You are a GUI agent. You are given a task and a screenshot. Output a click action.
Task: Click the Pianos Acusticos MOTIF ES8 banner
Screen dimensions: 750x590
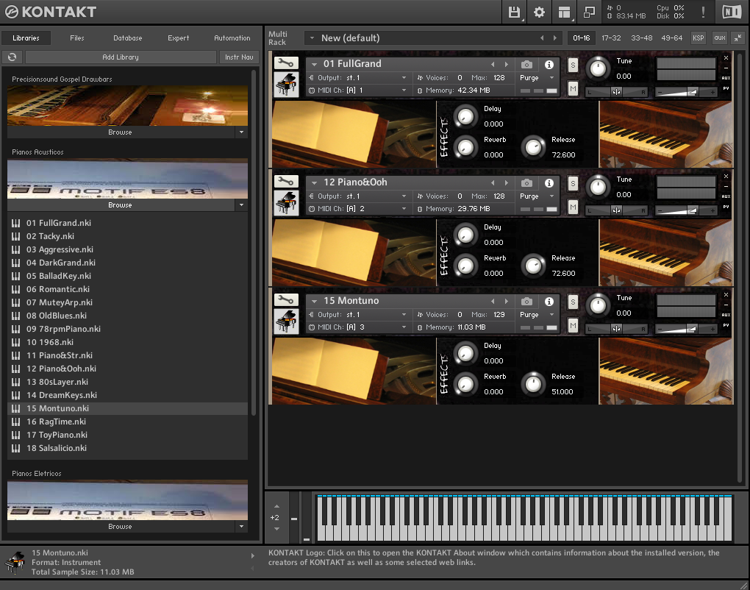tap(128, 179)
